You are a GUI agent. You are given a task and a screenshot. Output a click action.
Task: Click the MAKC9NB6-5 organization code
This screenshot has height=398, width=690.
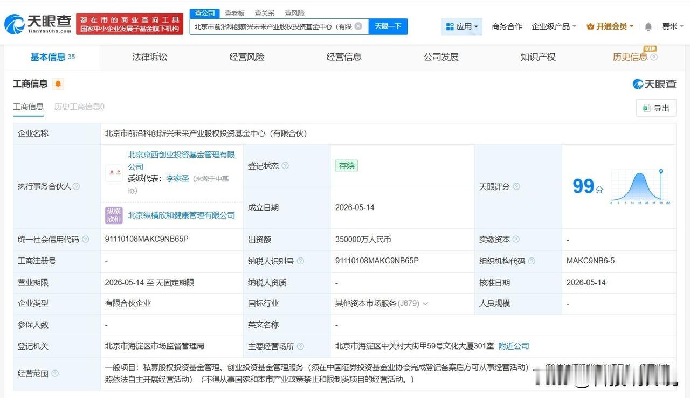click(x=590, y=261)
